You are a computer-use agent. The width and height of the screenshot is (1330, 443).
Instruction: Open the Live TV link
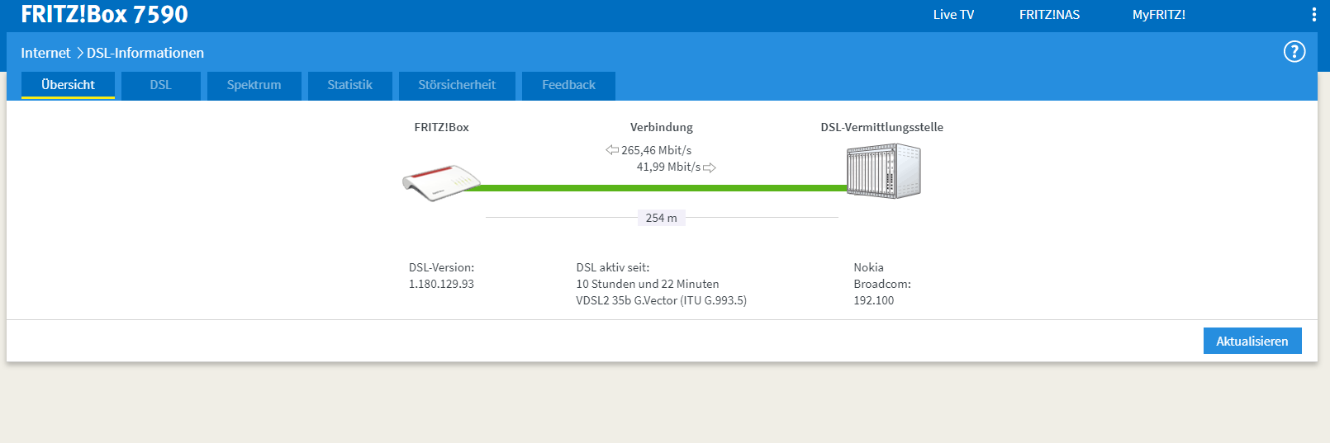953,15
